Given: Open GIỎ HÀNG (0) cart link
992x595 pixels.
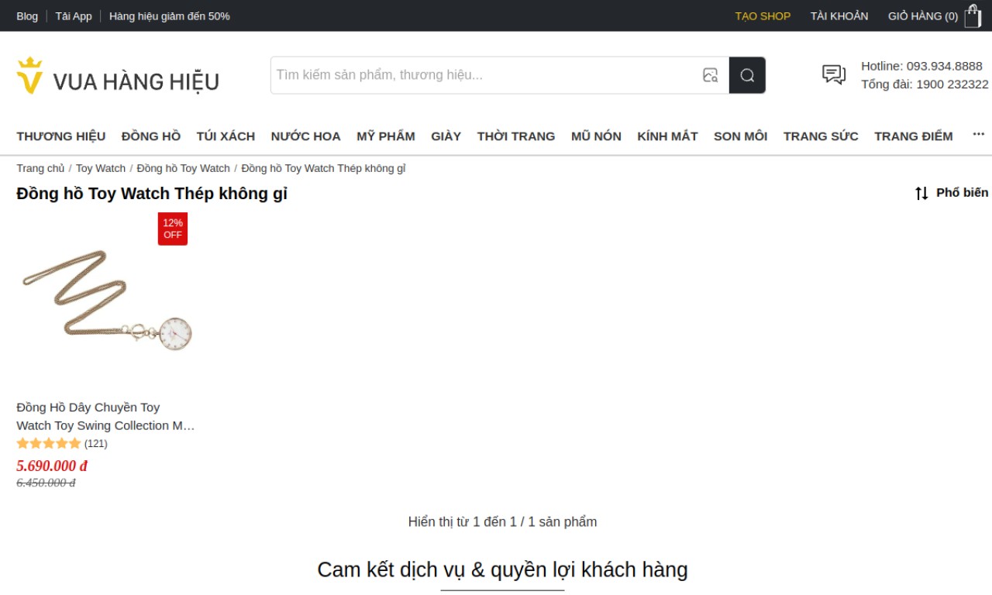Looking at the screenshot, I should tap(923, 16).
